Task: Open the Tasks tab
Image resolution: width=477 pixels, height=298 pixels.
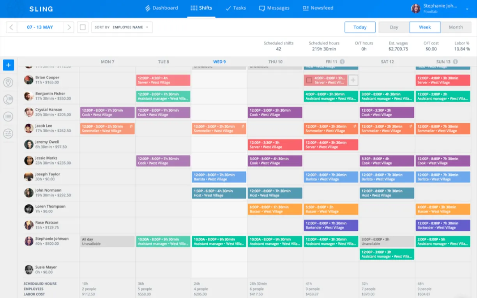Action: coord(235,8)
